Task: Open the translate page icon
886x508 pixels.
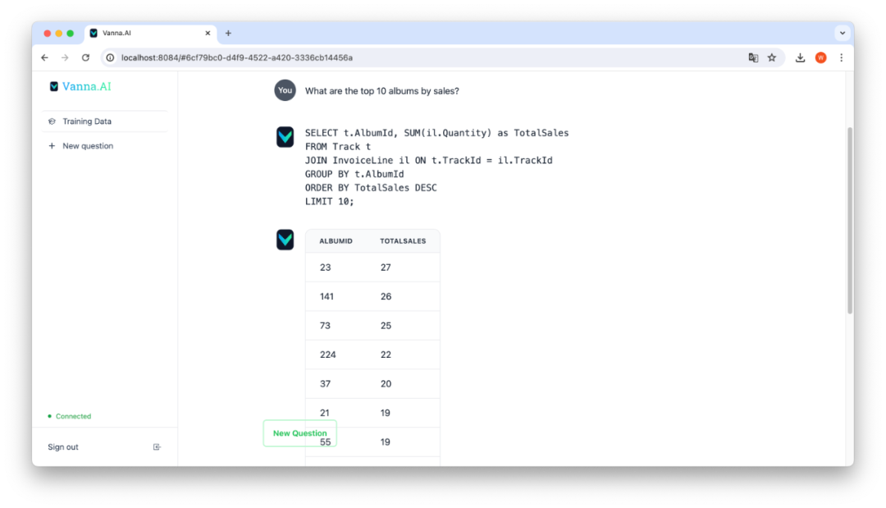Action: point(753,57)
